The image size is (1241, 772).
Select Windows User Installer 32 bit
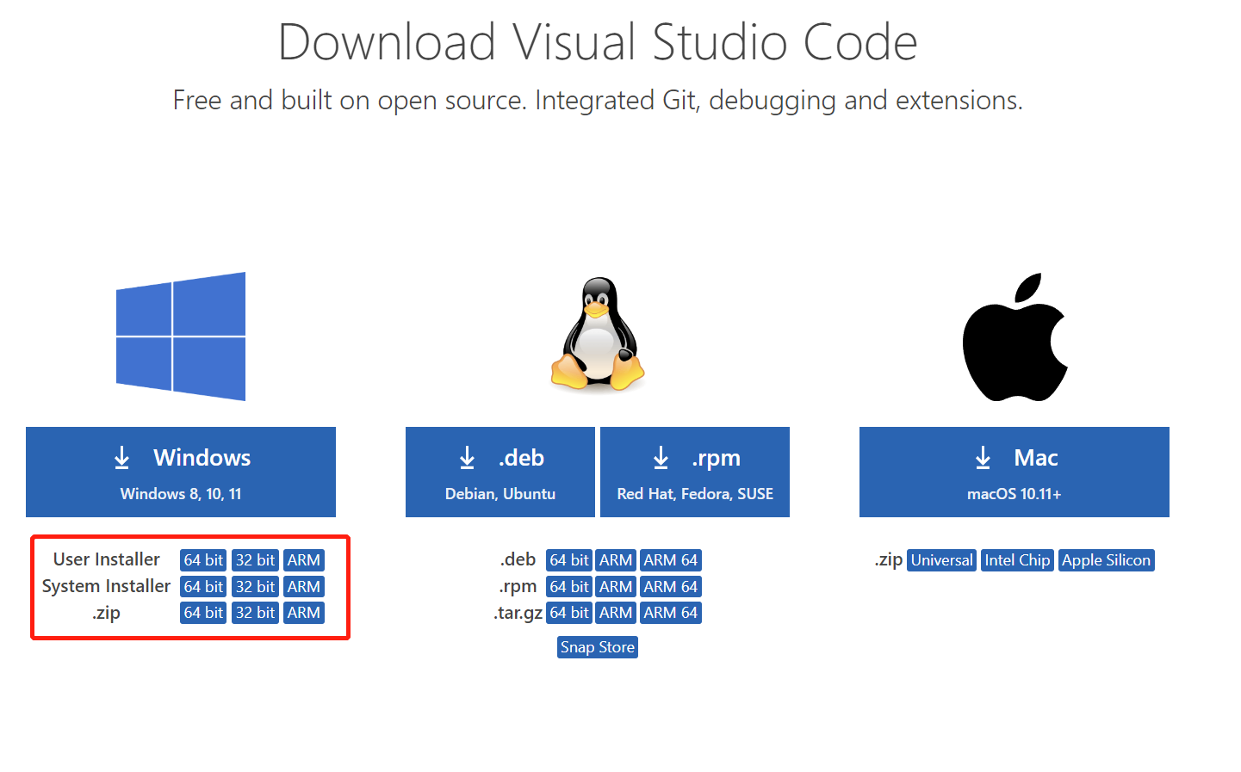click(255, 560)
